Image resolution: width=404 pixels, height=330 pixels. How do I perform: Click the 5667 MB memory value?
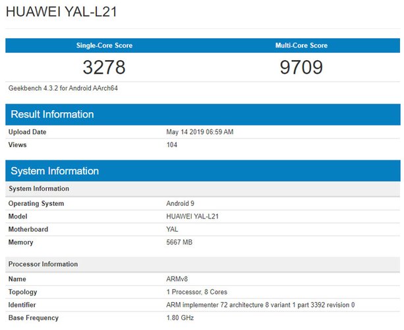click(179, 242)
